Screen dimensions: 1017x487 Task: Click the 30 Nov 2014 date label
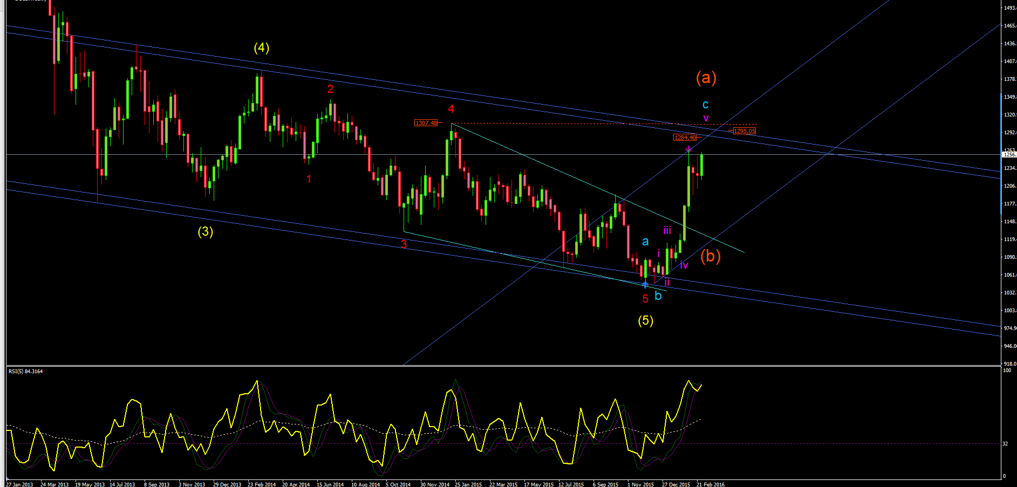pyautogui.click(x=435, y=484)
